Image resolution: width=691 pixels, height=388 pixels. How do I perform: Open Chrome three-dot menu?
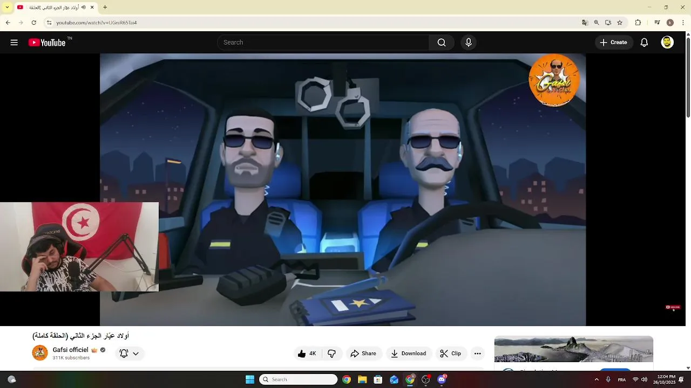pos(683,23)
